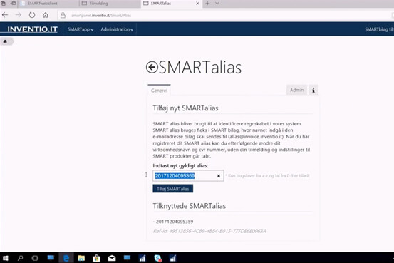Open Microsoft Edge from the taskbar
394x263 pixels.
point(66,258)
